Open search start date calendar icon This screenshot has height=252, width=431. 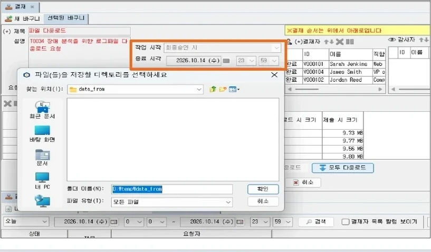(114, 222)
